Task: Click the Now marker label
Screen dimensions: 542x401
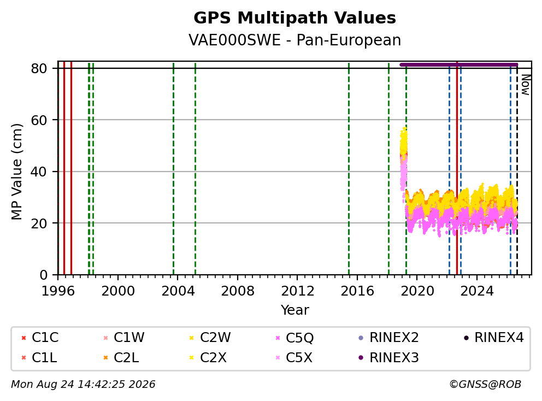Action: [526, 85]
